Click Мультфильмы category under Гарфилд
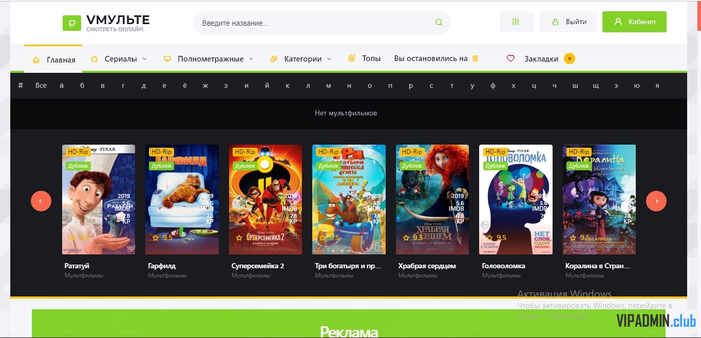 [167, 275]
